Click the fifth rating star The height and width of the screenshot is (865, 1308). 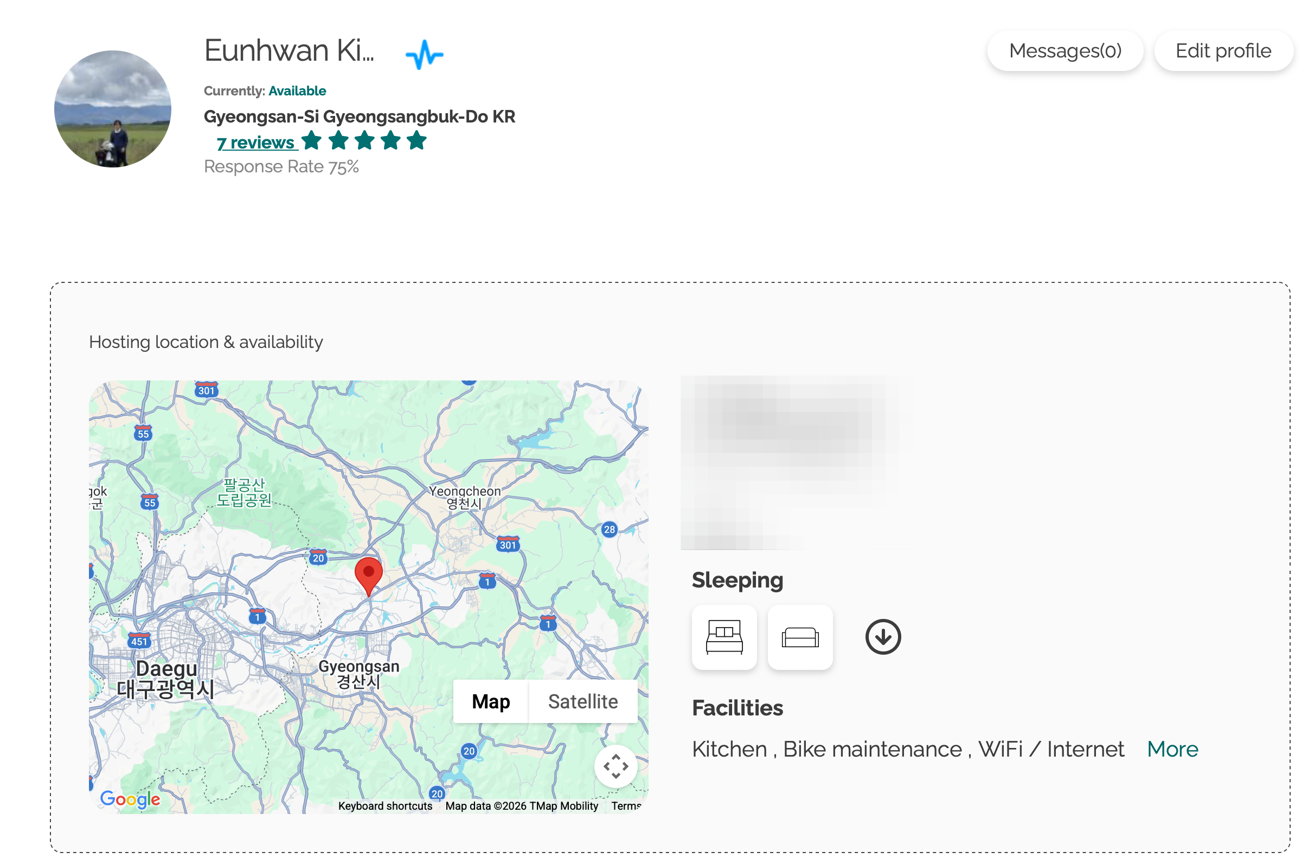(416, 141)
